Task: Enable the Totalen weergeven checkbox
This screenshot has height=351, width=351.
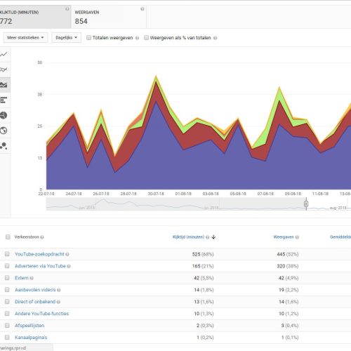Action: click(x=88, y=38)
